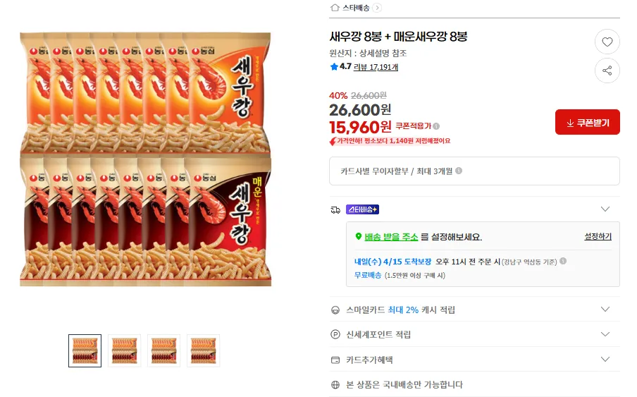This screenshot has height=397, width=637.
Task: Click the 스타배송+ purple badge
Action: [x=362, y=209]
